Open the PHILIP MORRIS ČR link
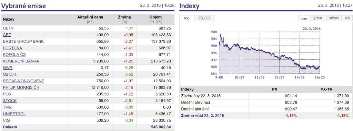 pos(21,87)
